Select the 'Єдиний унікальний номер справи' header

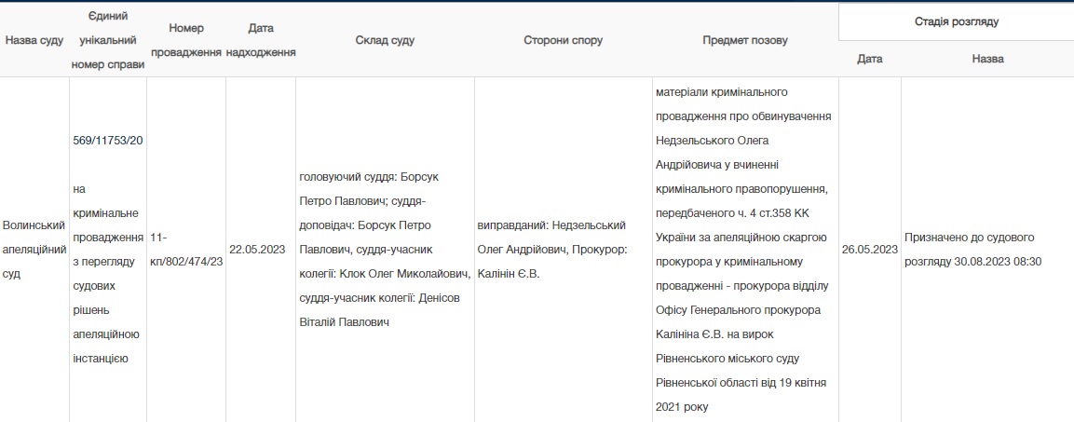tap(107, 41)
